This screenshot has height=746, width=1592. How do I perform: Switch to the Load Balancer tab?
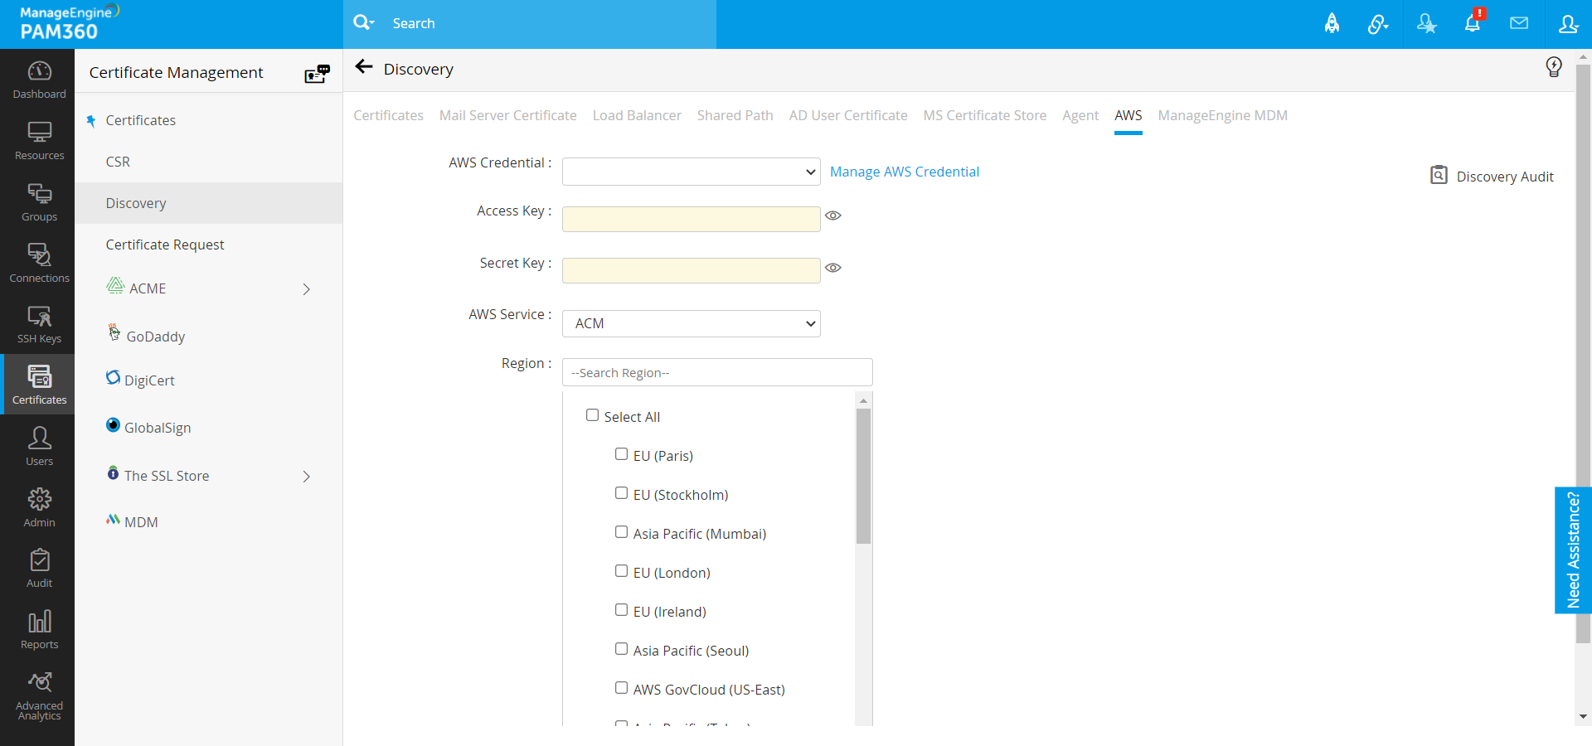pyautogui.click(x=637, y=115)
